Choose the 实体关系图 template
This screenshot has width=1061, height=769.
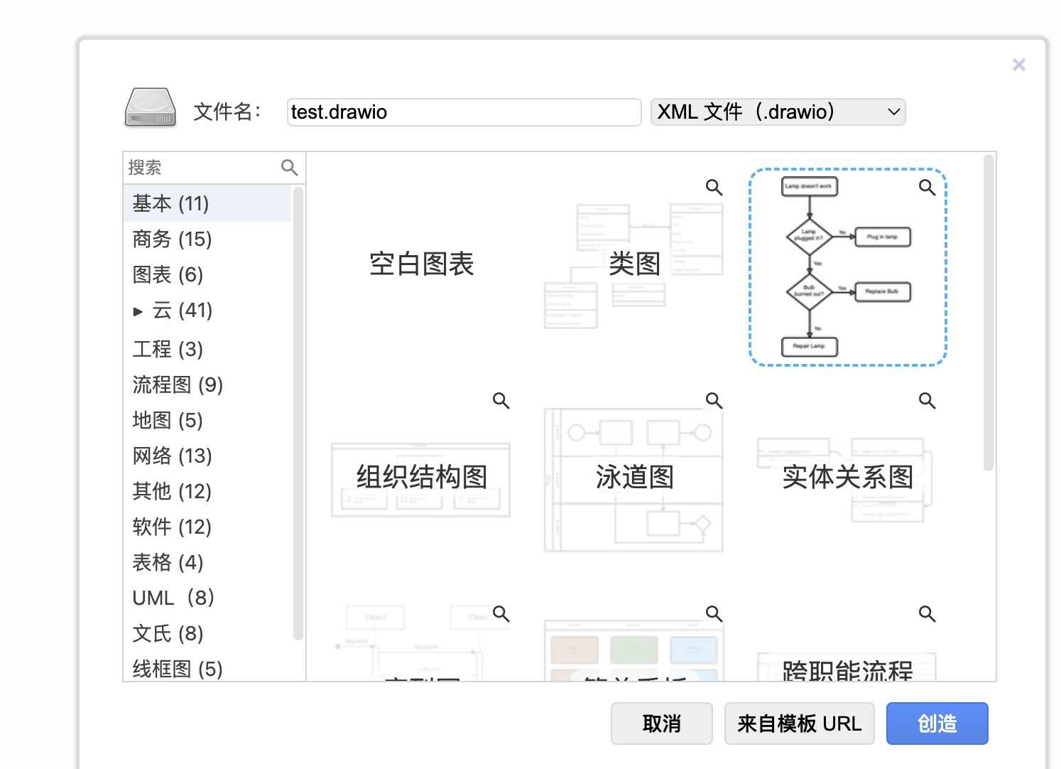click(847, 478)
